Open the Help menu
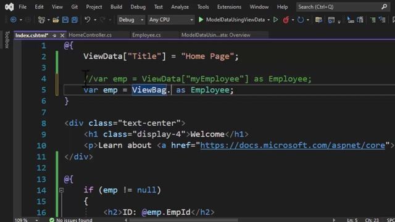Image resolution: width=395 pixels, height=222 pixels. tap(282, 7)
